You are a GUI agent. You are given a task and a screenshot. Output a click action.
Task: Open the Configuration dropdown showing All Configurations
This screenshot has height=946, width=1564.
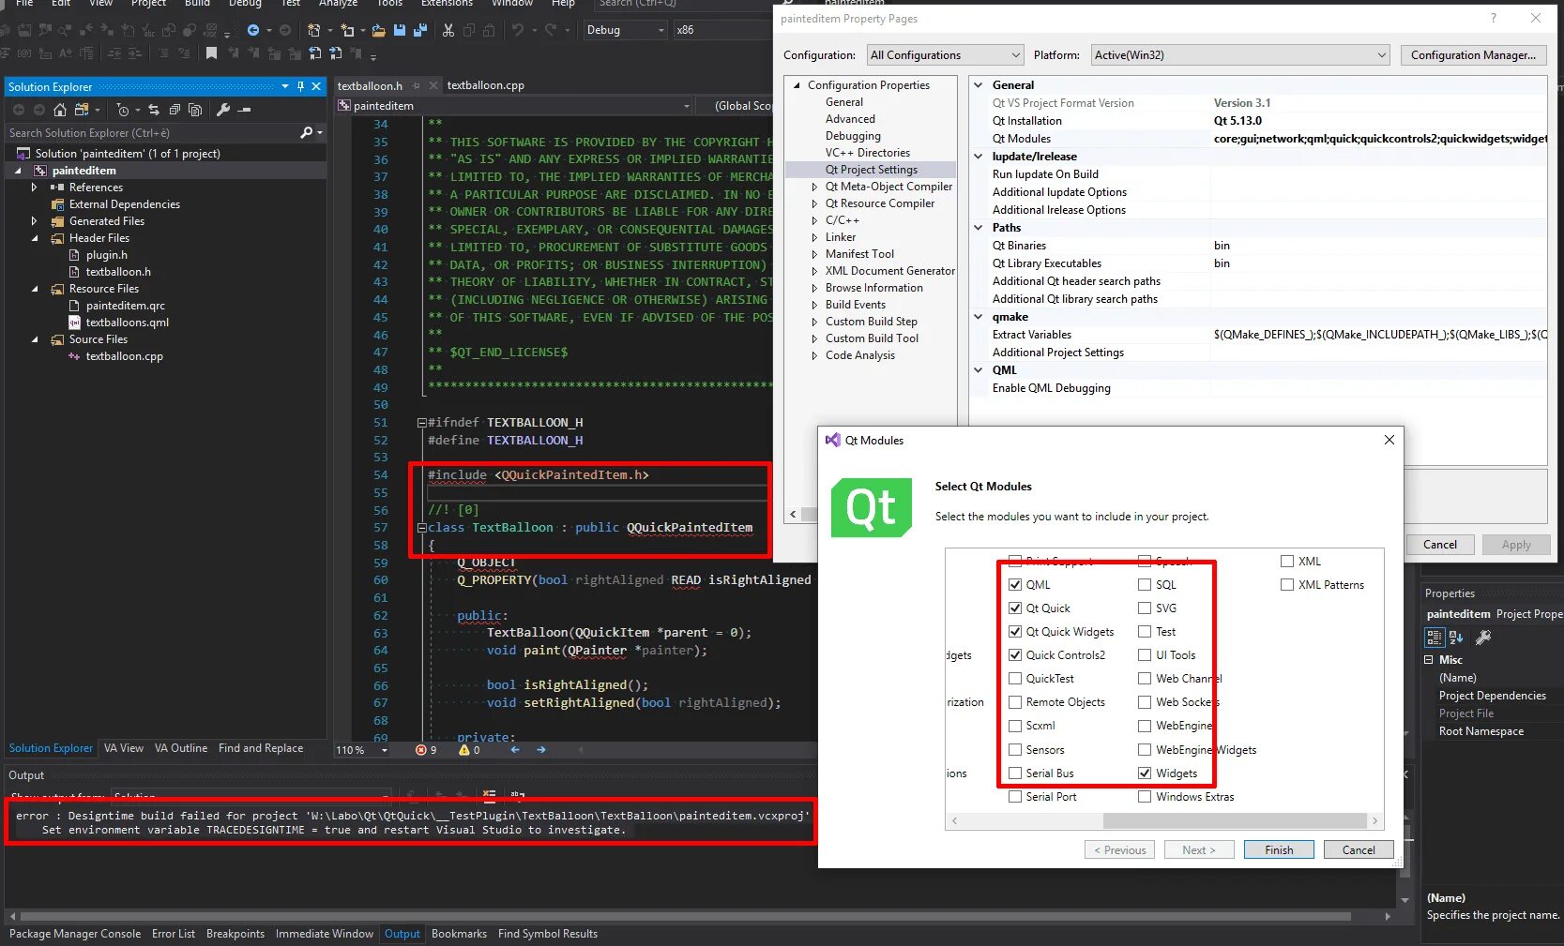pyautogui.click(x=945, y=55)
